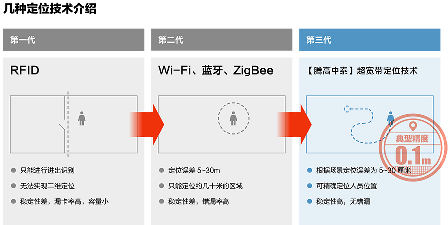Click the gray bullet beside 只能进行进出识别

click(x=14, y=170)
